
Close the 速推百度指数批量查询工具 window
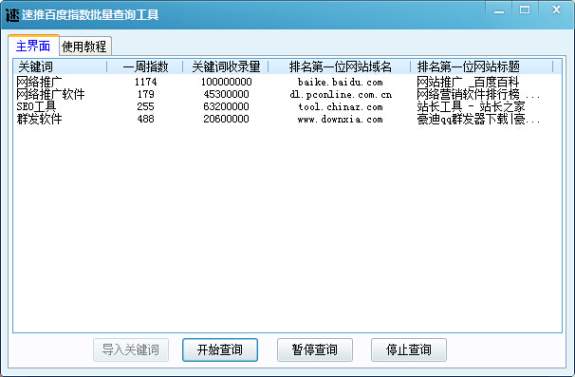click(556, 10)
